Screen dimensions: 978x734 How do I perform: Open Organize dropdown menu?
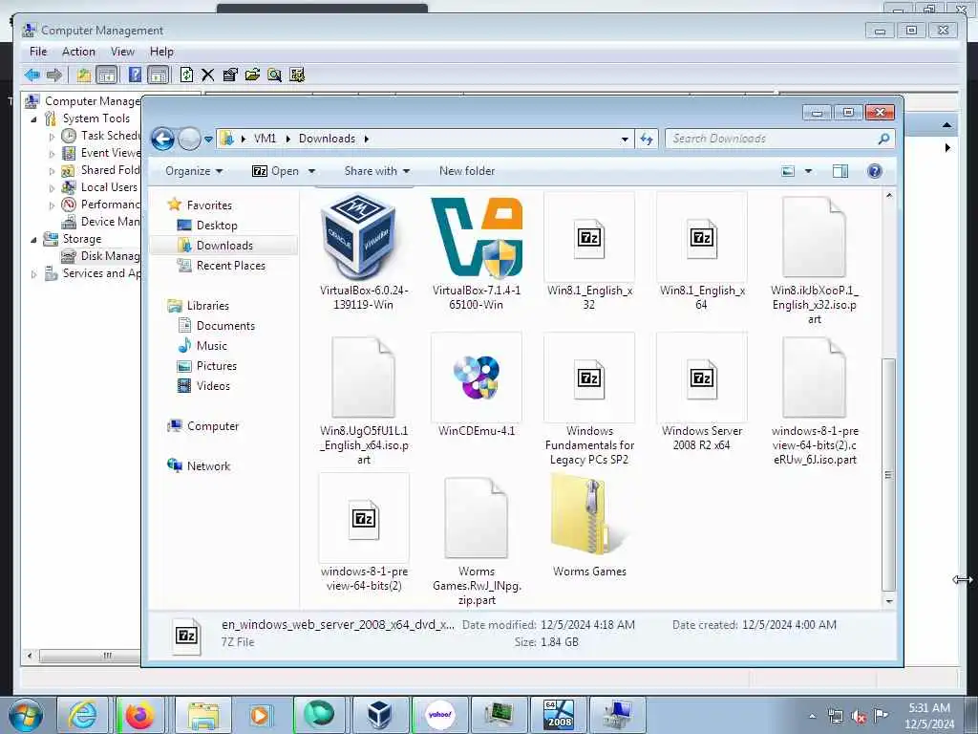[194, 171]
